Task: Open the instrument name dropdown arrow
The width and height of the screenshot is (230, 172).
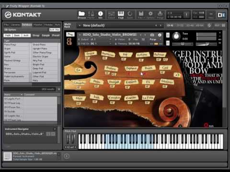Action: [x=80, y=34]
